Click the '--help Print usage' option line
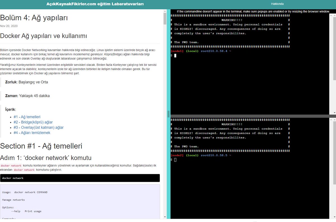The image size is (336, 222). [x=26, y=211]
